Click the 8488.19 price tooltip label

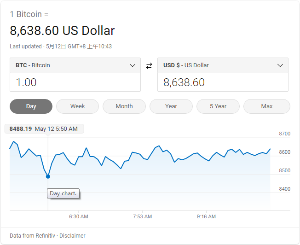pyautogui.click(x=21, y=129)
